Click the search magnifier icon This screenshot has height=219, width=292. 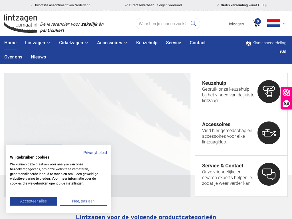pos(193,24)
